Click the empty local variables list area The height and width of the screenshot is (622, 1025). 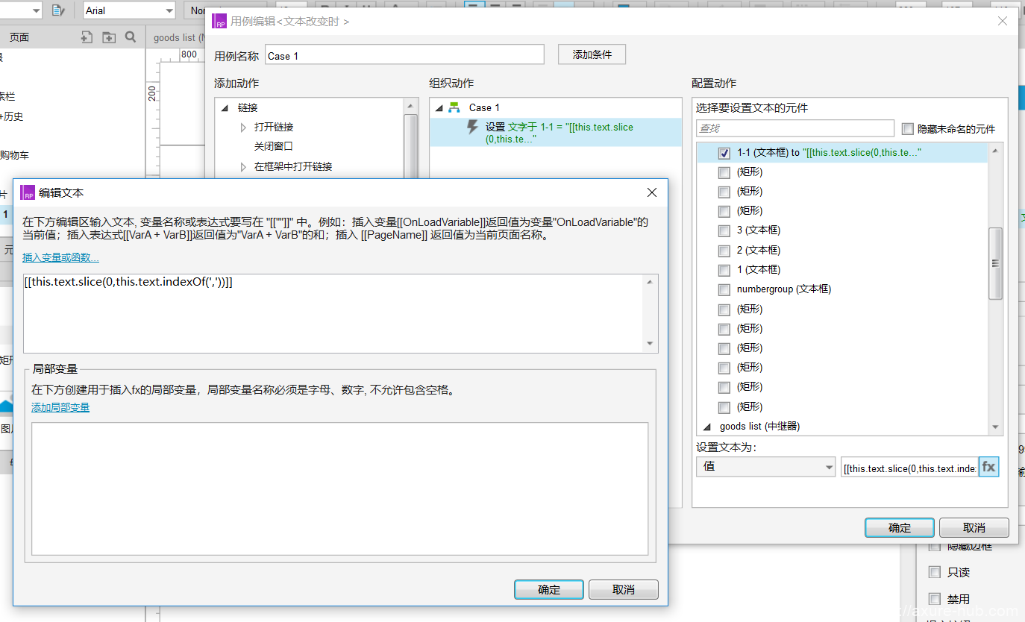point(340,489)
